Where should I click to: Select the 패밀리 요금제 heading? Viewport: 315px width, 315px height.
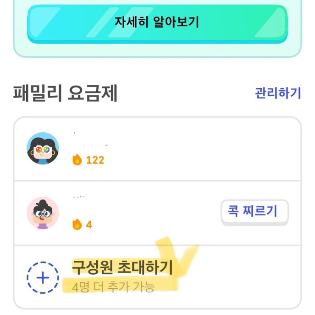pyautogui.click(x=65, y=93)
